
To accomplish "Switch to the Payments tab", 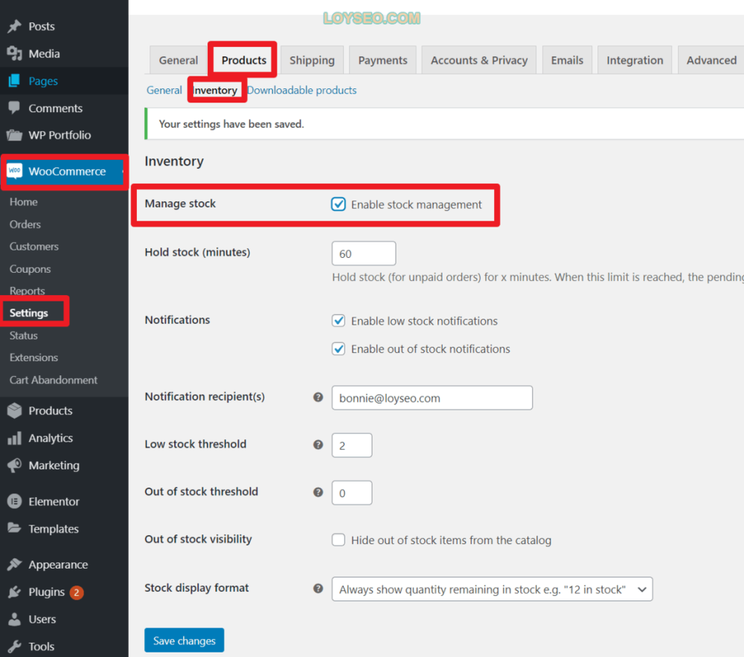I will (x=382, y=60).
